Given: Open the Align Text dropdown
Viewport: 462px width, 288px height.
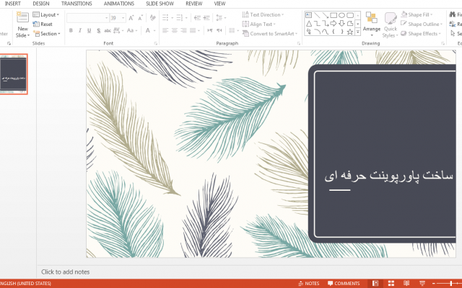Looking at the screenshot, I should tap(258, 24).
